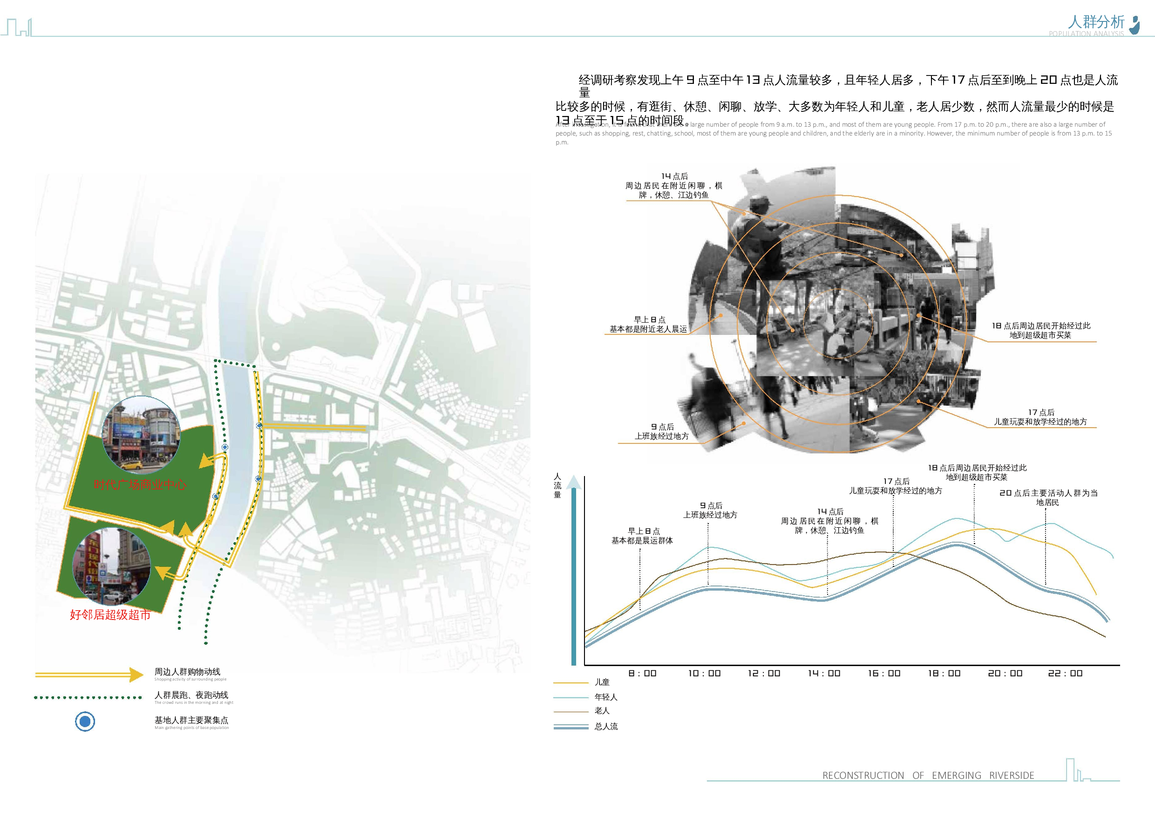This screenshot has height=817, width=1155.
Task: Click the red 时代广场商业中心 label
Action: pyautogui.click(x=140, y=484)
